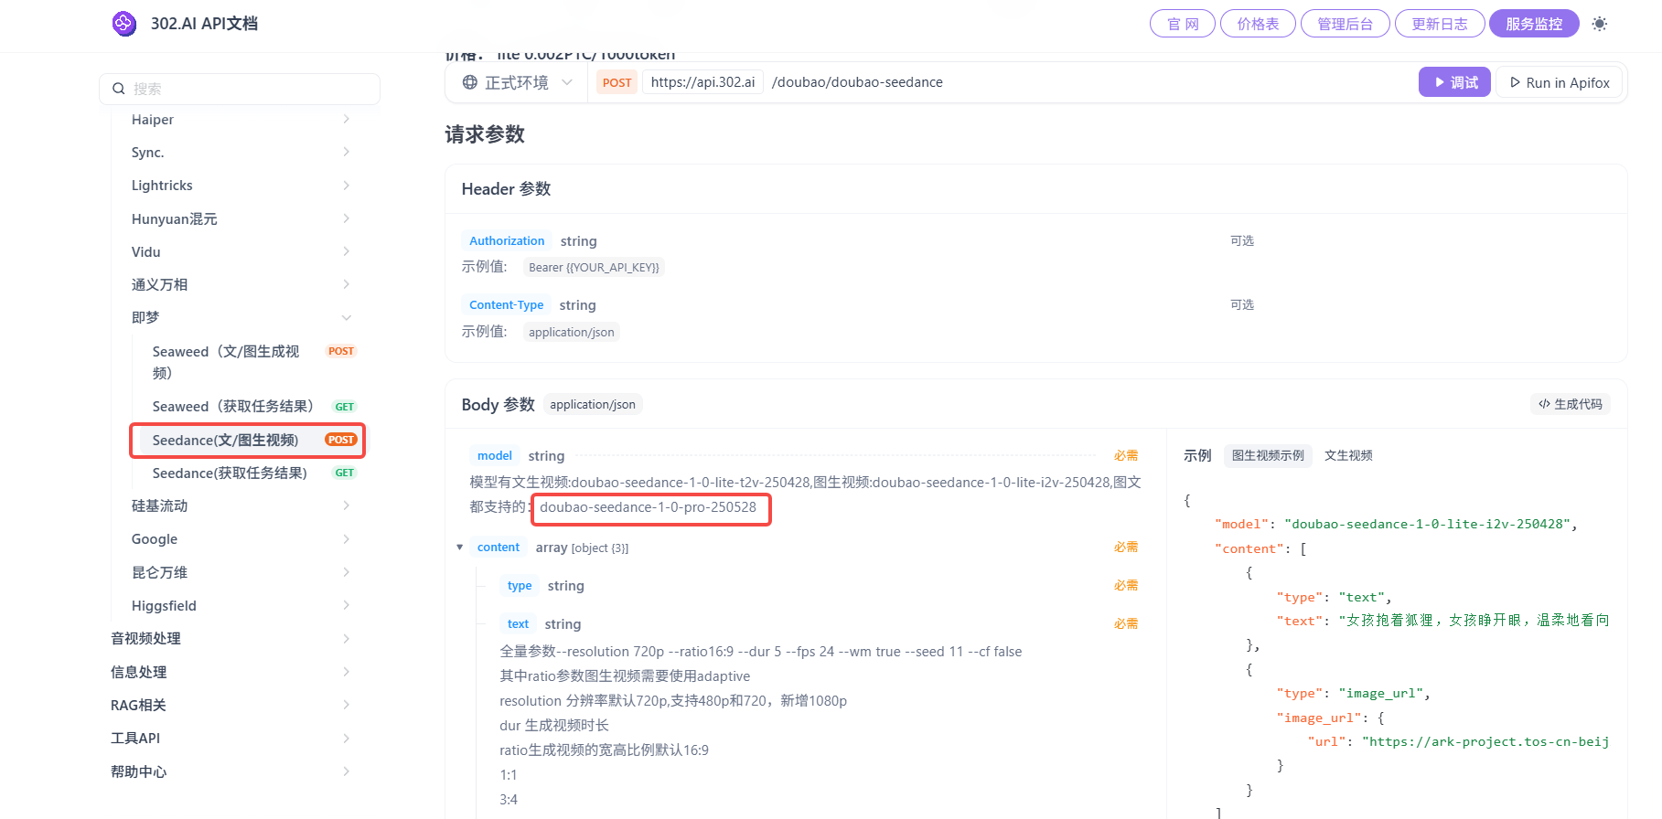Open the 价格表 page

(1258, 24)
